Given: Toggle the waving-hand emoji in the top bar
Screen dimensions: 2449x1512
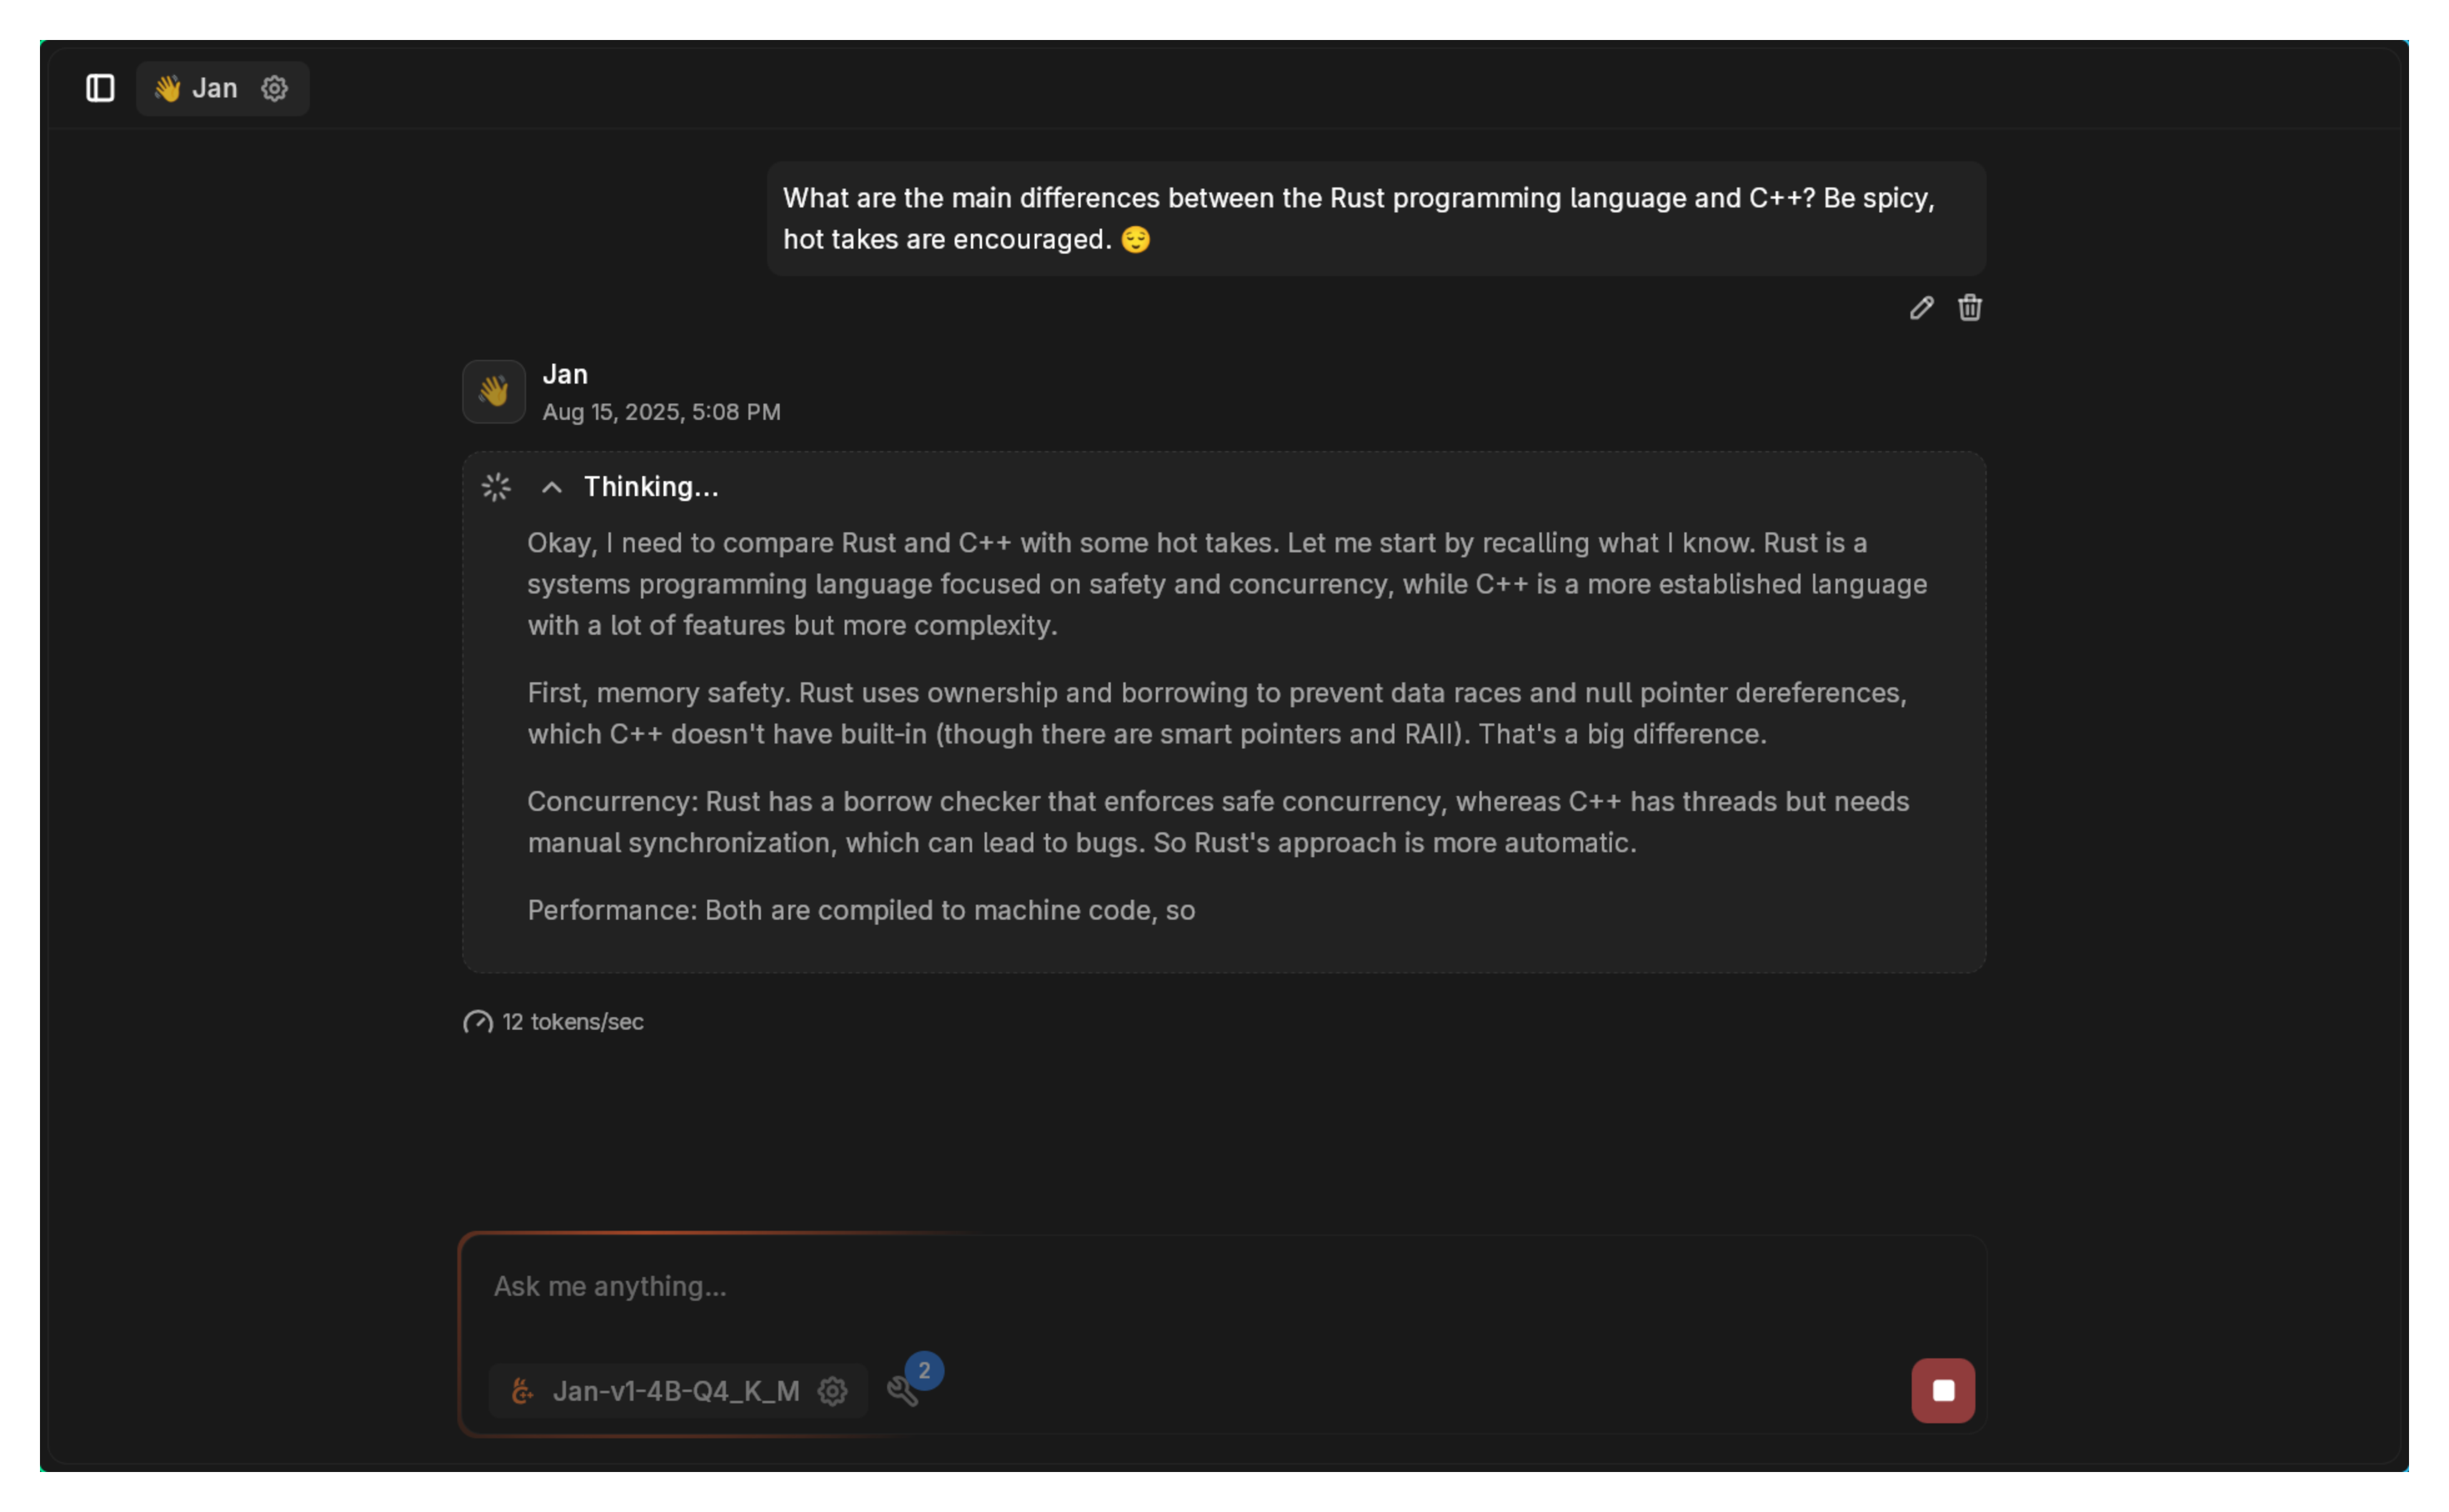Looking at the screenshot, I should (x=168, y=88).
